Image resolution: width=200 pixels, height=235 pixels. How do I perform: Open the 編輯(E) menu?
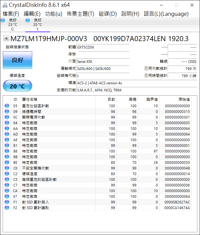pos(32,14)
